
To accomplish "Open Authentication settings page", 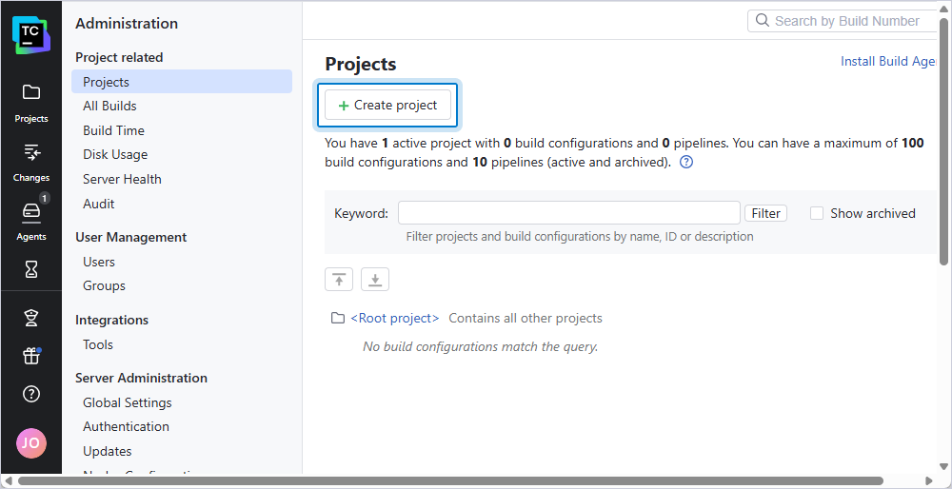I will click(127, 426).
